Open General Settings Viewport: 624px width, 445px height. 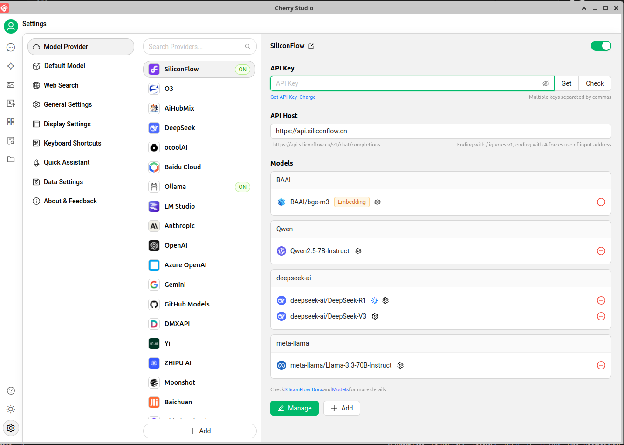click(x=81, y=104)
